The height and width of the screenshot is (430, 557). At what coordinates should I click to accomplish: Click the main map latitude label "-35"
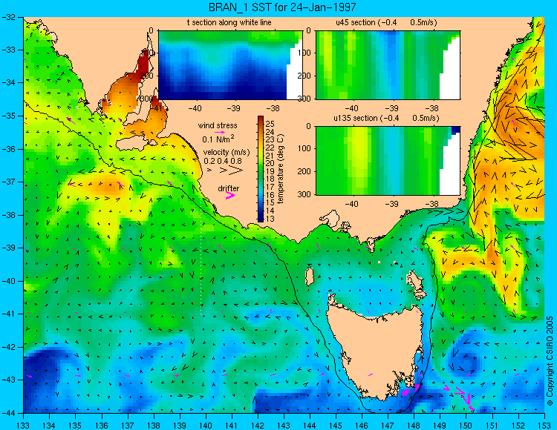click(9, 116)
